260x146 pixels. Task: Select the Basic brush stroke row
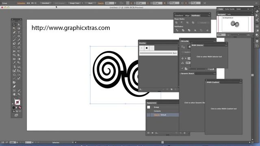[158, 53]
